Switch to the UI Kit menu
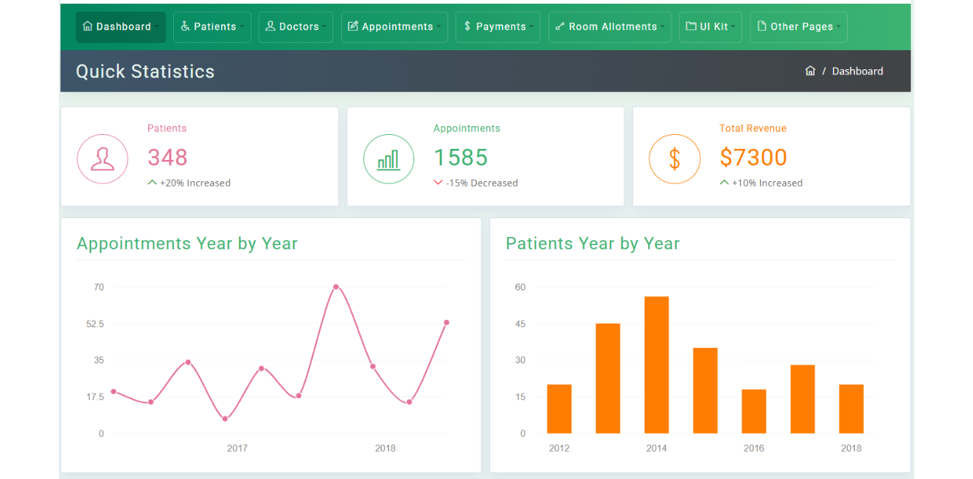 [x=710, y=26]
